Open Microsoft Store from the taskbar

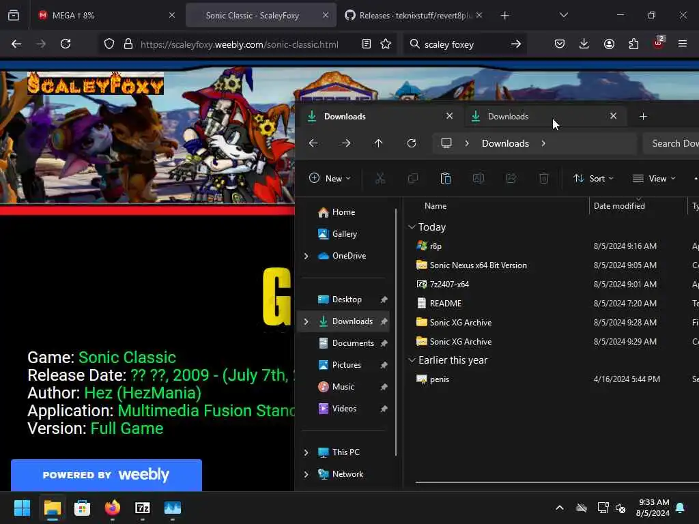pyautogui.click(x=82, y=508)
